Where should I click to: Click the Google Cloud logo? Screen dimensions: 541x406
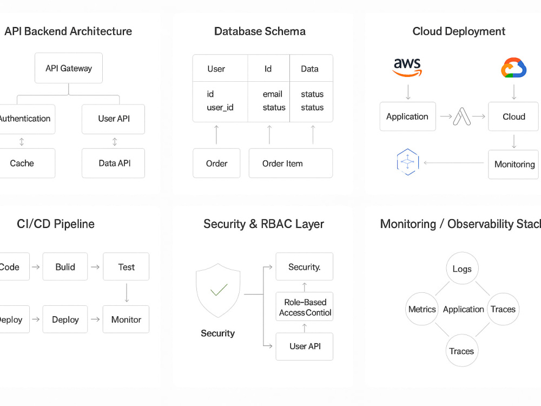(x=514, y=68)
